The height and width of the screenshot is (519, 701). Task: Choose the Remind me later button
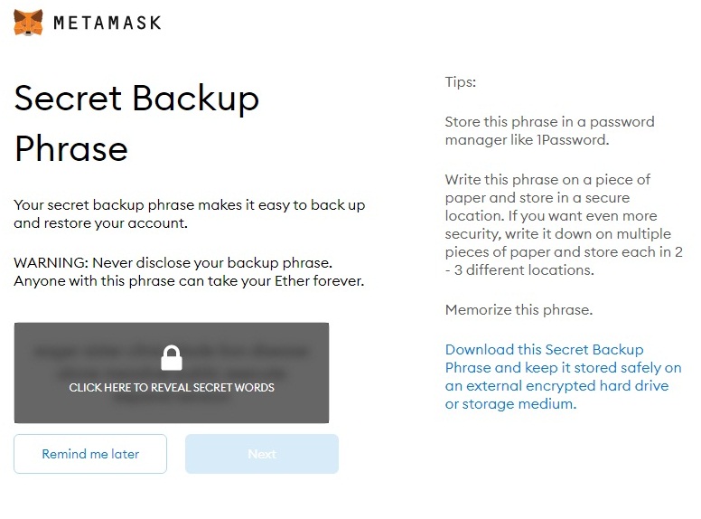point(90,454)
